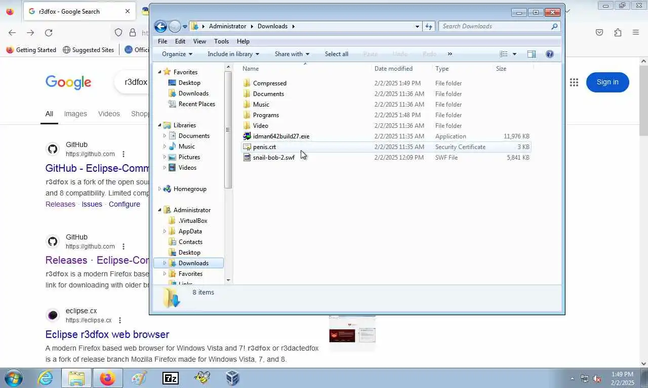Open the File menu in Explorer

[163, 41]
